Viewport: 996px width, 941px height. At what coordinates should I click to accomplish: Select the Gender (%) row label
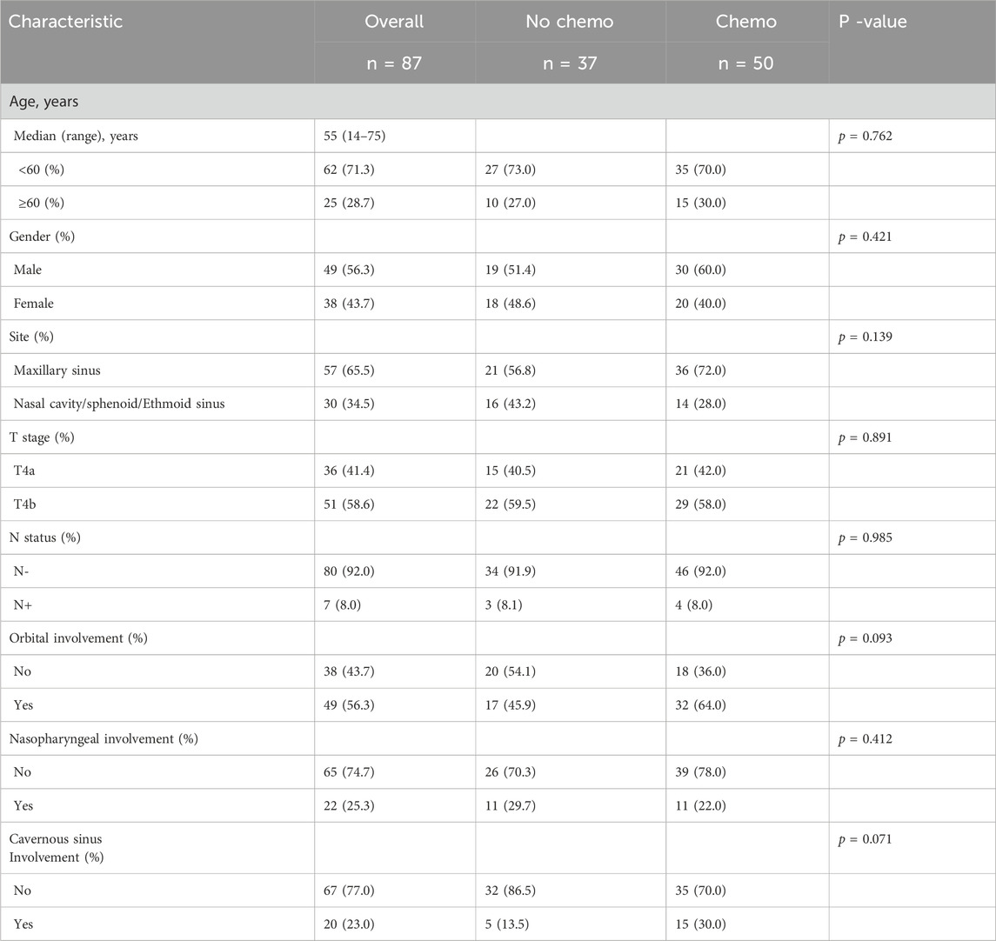coord(43,237)
